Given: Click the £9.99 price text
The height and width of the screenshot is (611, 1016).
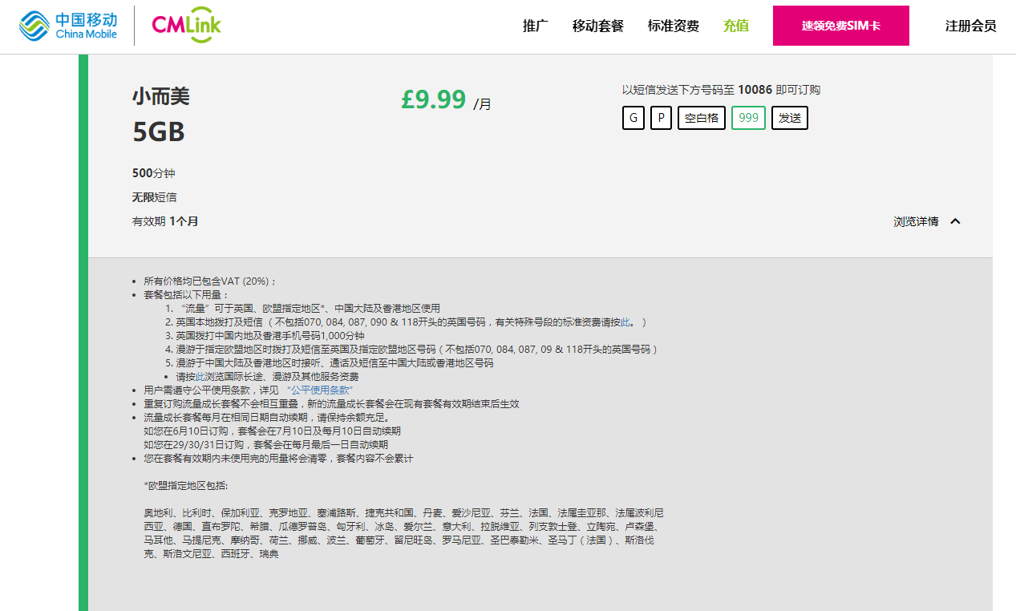Looking at the screenshot, I should pyautogui.click(x=433, y=99).
